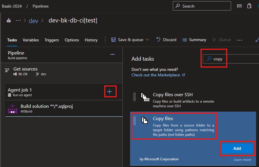Click the BK-DB repository icon
The image size is (259, 167).
point(15,74)
